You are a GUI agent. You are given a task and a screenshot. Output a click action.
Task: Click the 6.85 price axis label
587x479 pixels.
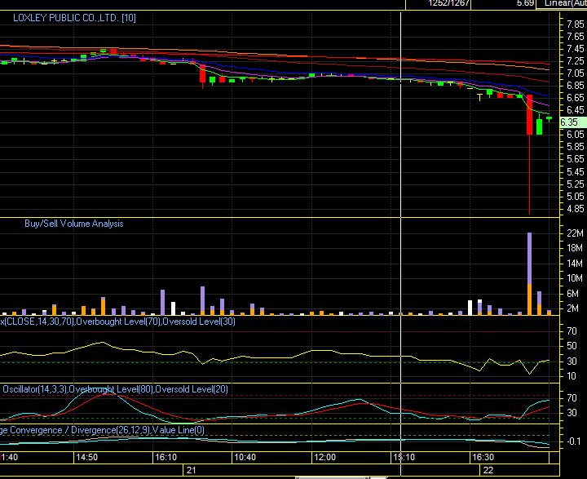576,86
